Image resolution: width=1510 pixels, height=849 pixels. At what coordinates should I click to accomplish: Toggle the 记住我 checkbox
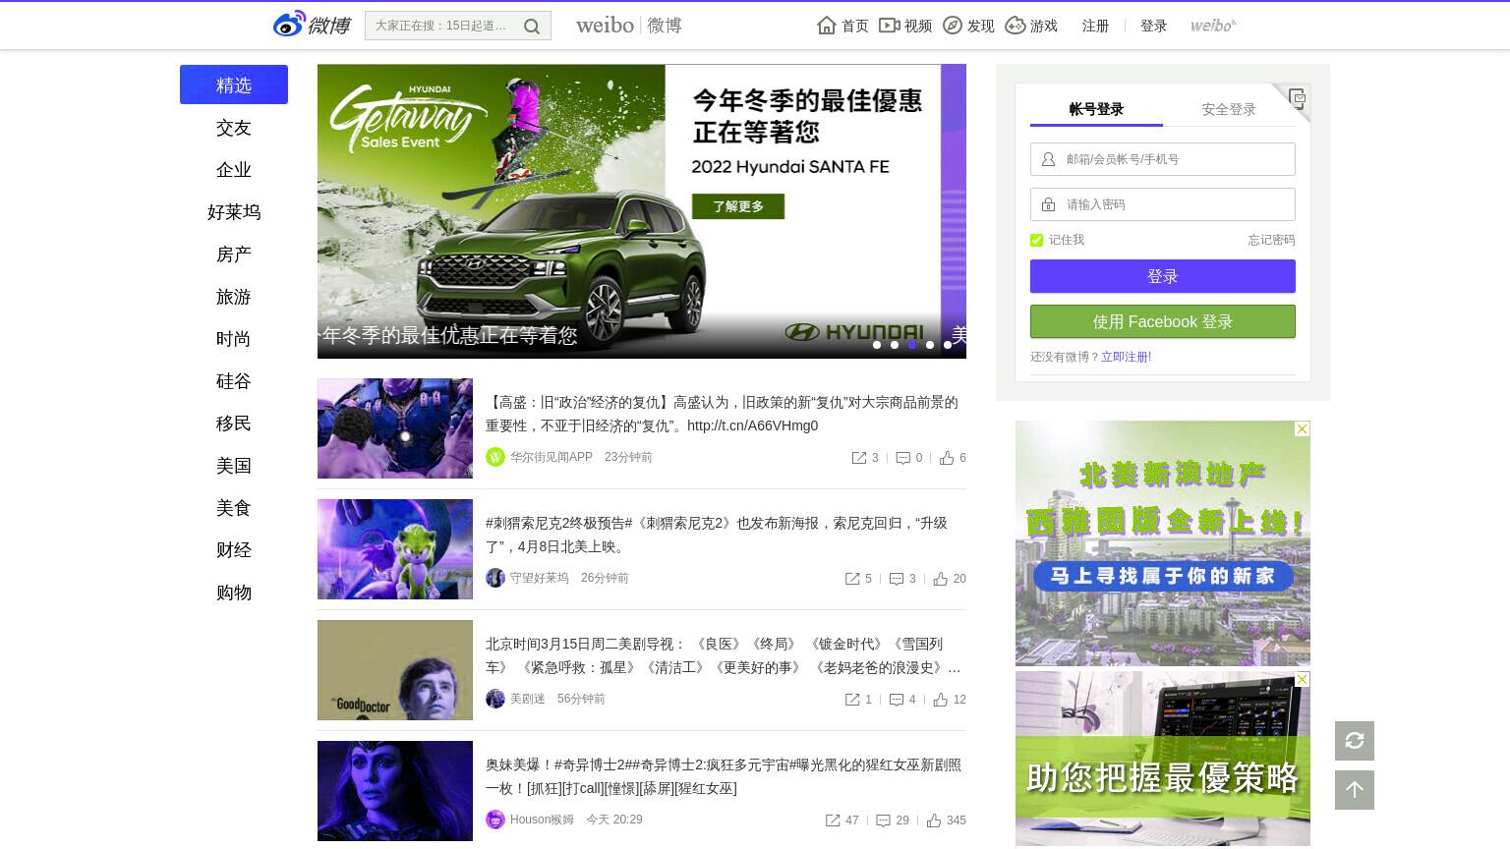click(x=1036, y=240)
